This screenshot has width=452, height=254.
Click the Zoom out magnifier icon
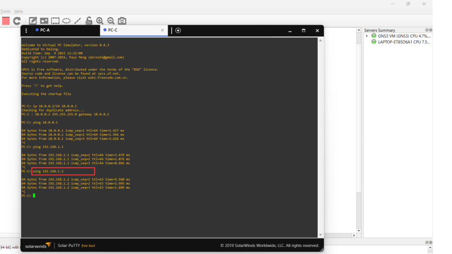coord(111,21)
